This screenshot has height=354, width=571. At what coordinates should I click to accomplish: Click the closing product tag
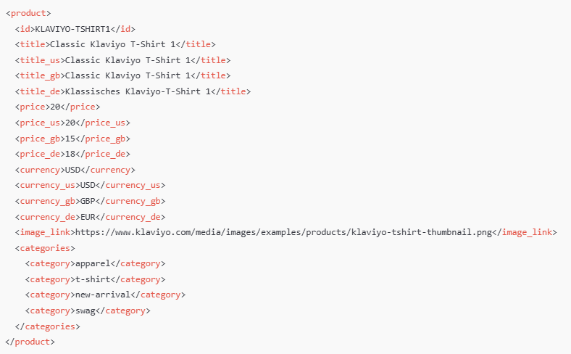[30, 342]
